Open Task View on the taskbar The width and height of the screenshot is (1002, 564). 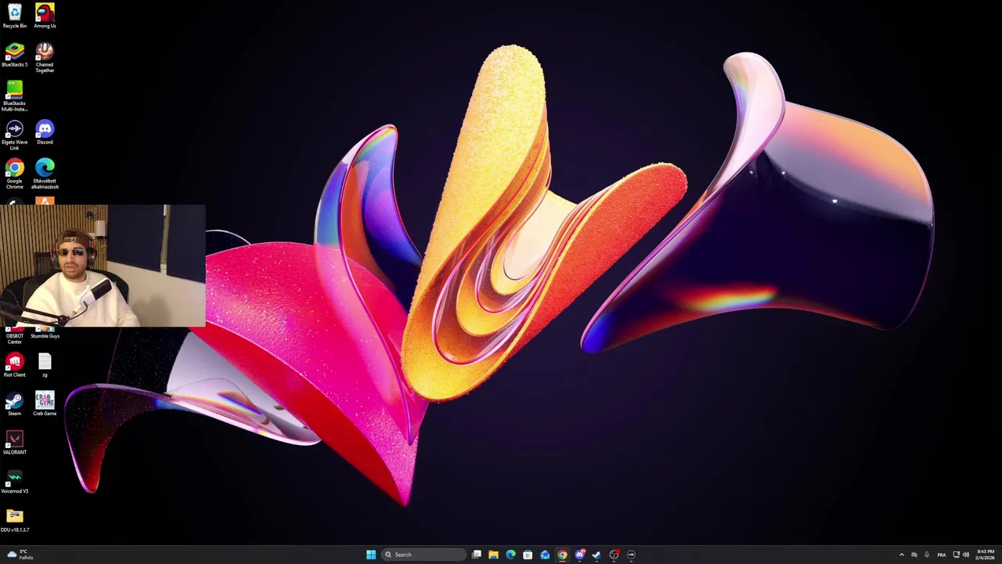(476, 555)
